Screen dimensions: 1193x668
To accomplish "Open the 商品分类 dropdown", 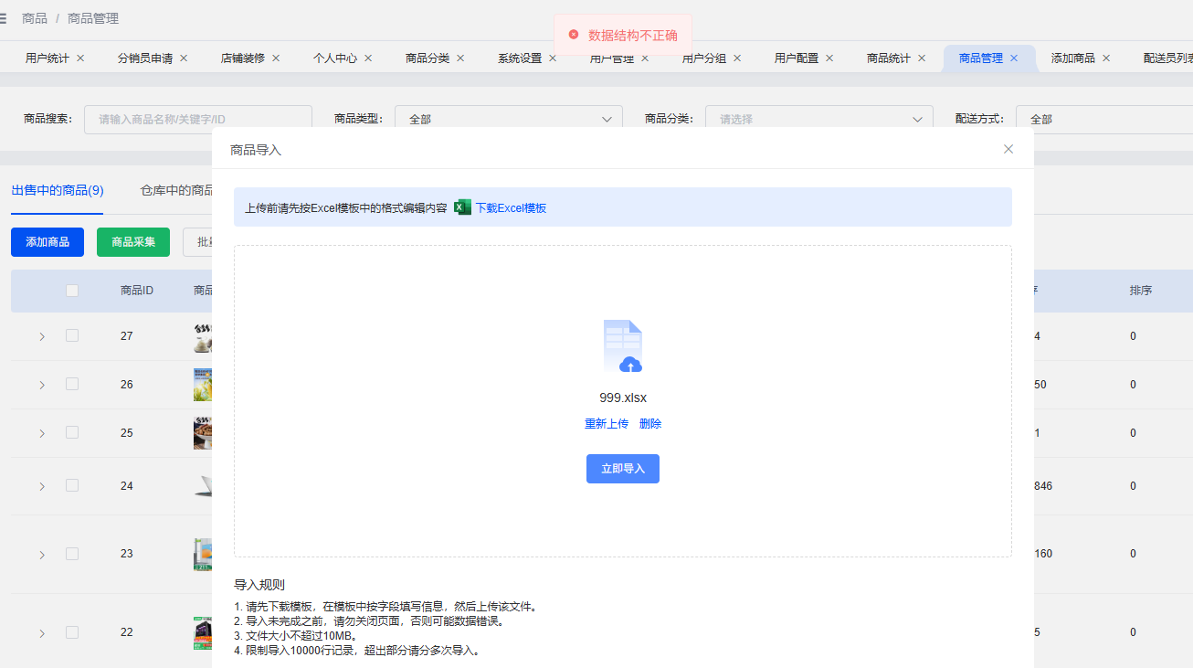I will pos(818,119).
